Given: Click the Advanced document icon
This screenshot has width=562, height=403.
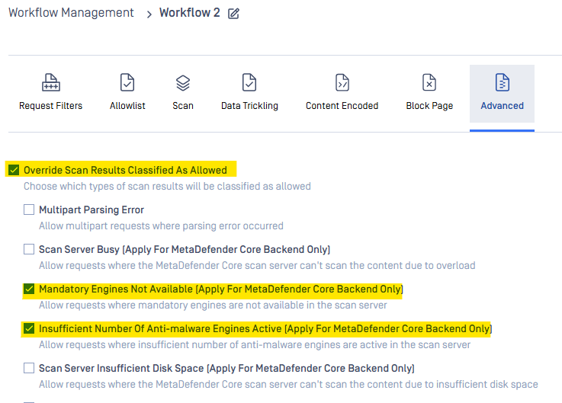Looking at the screenshot, I should pos(503,82).
